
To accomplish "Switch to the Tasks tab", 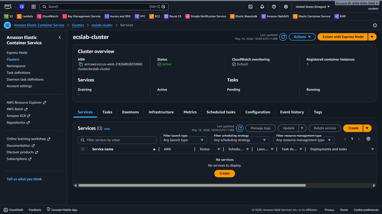I will 107,112.
